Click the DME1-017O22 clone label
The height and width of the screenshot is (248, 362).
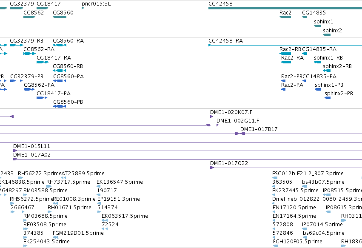coord(229,163)
